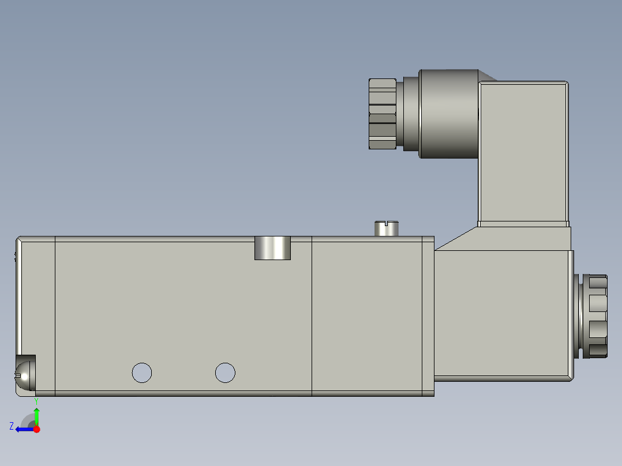The width and height of the screenshot is (622, 466).
Task: Click the green Y axis arrow of the triad
Action: 36,416
